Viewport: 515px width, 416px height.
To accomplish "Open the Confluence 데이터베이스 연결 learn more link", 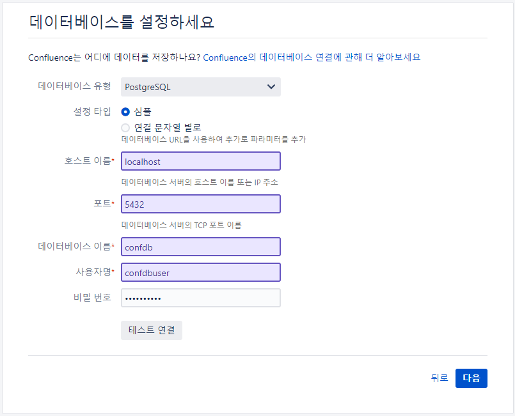I will point(312,58).
